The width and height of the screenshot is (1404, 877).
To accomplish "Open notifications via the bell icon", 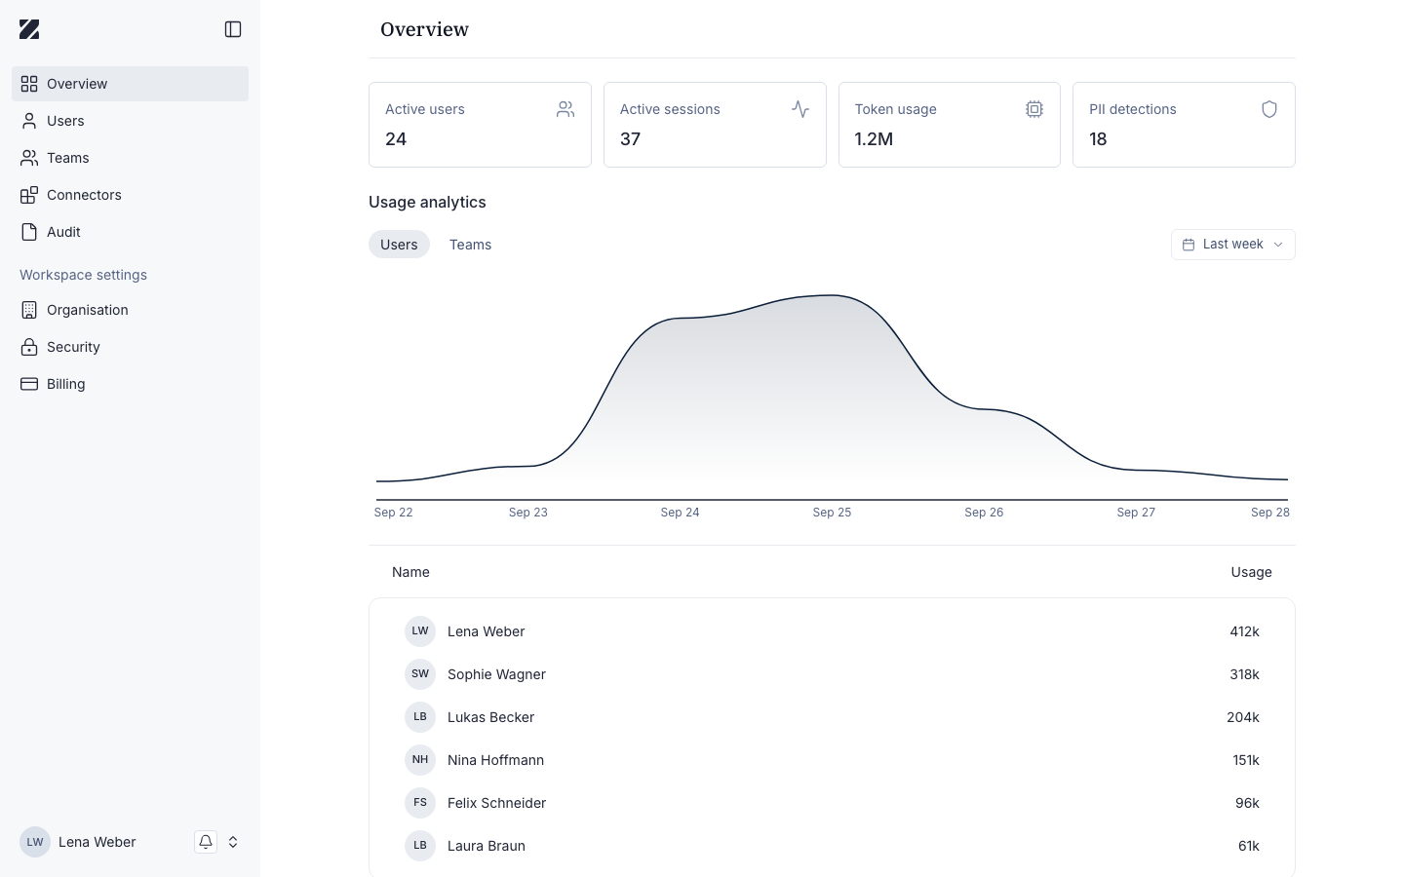I will pos(206,842).
